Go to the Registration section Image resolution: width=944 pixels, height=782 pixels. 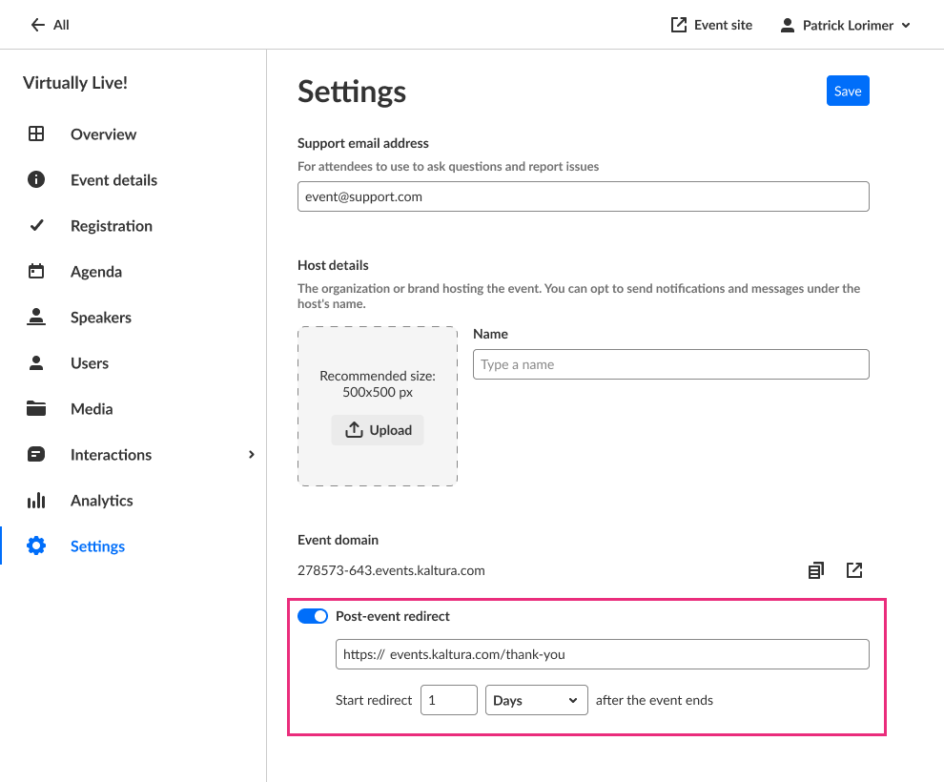coord(111,226)
